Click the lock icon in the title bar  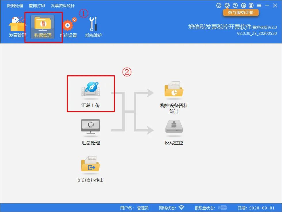pos(243,5)
